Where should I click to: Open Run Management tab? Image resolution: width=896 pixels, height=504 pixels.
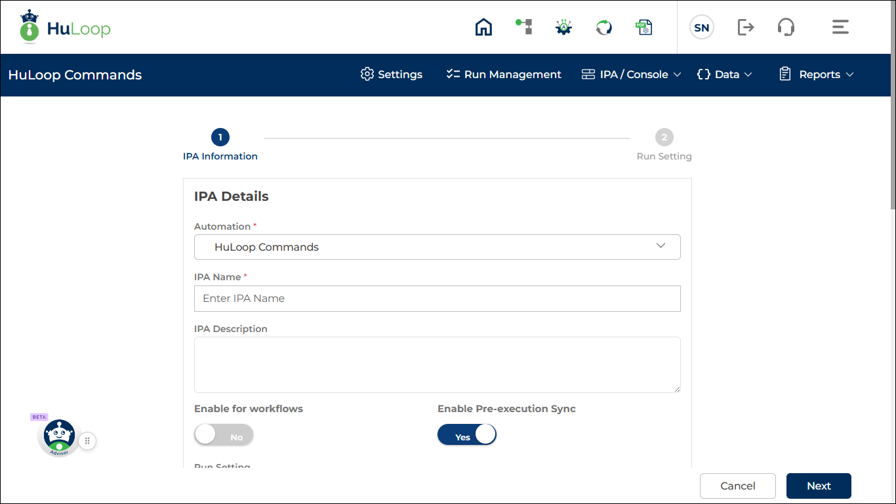(x=504, y=75)
